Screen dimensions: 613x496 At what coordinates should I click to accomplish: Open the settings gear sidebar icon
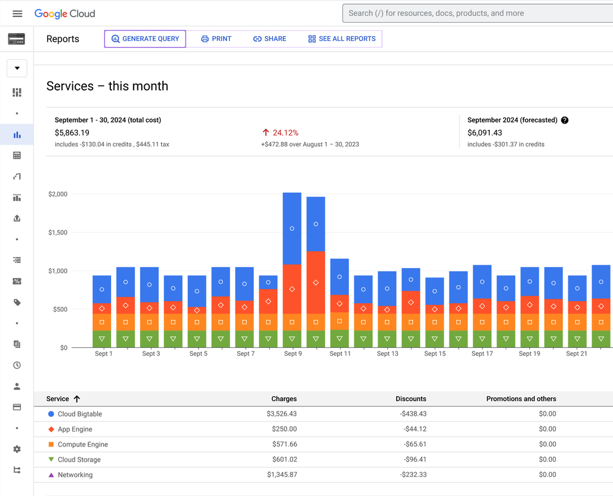[x=17, y=449]
